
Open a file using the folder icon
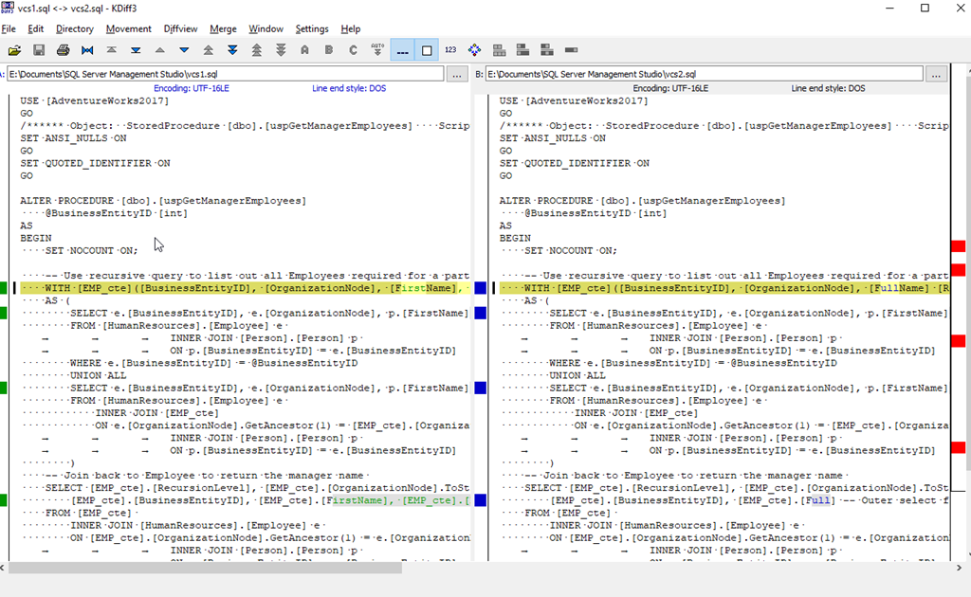click(14, 49)
